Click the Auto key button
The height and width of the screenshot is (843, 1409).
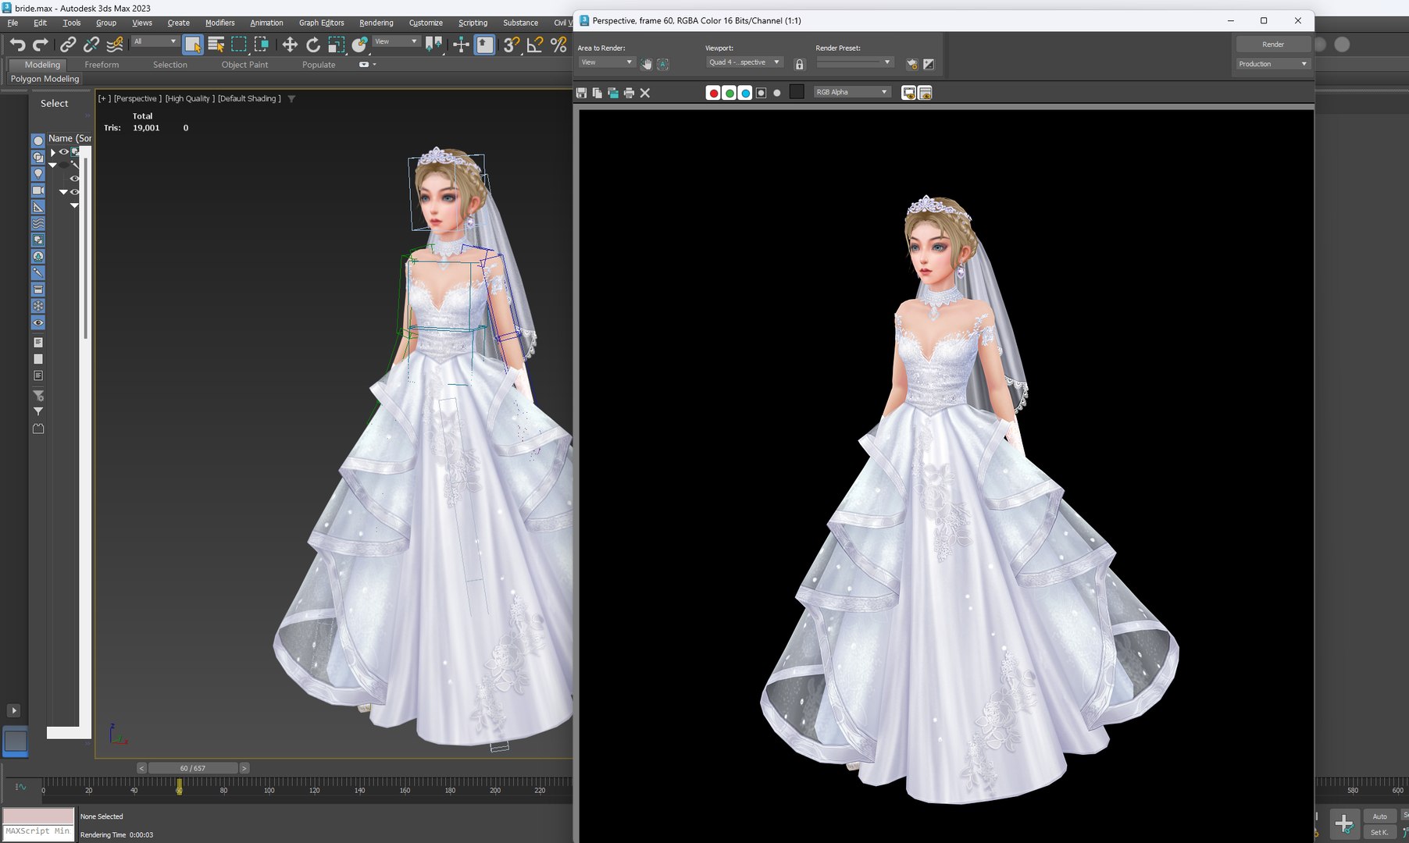[1380, 816]
